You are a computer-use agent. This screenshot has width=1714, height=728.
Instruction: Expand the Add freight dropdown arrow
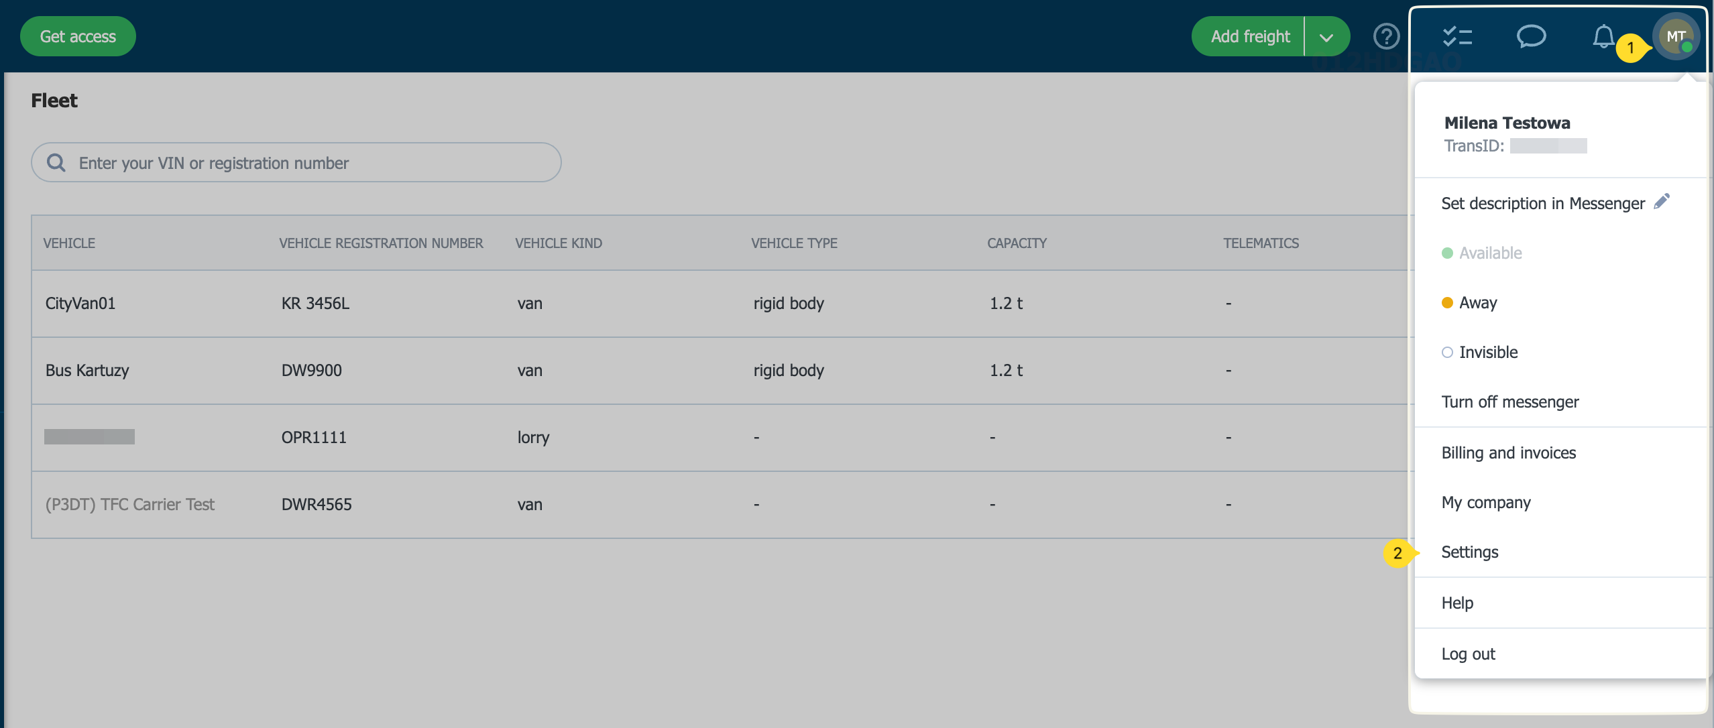(x=1326, y=37)
